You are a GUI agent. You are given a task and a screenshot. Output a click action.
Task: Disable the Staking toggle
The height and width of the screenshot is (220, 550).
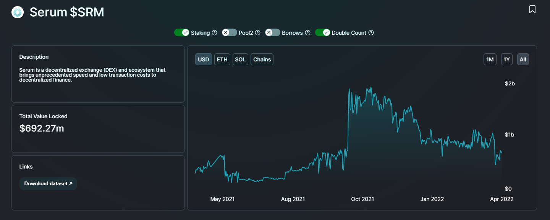181,32
